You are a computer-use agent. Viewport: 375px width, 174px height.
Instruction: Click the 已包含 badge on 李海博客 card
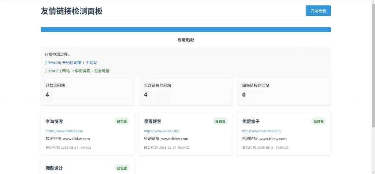(x=122, y=121)
